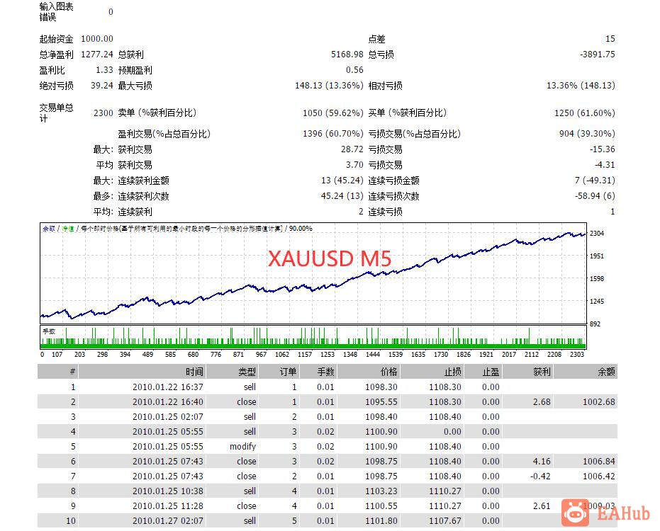This screenshot has width=660, height=531.
Task: Click the profit cell 2.61
Action: pyautogui.click(x=542, y=506)
